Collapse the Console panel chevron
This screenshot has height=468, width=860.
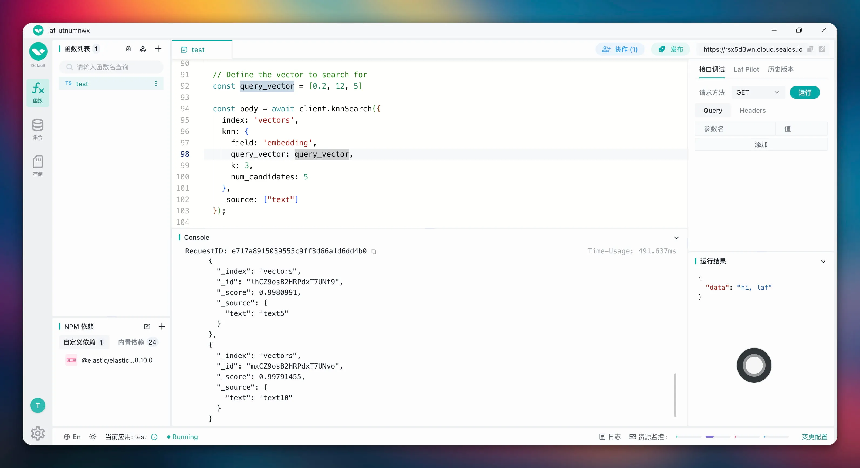[676, 238]
